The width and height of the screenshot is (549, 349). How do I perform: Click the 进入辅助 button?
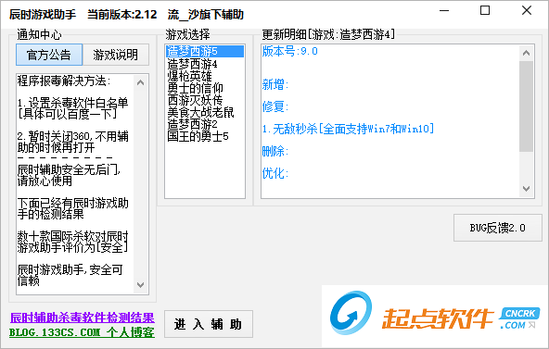(x=209, y=324)
